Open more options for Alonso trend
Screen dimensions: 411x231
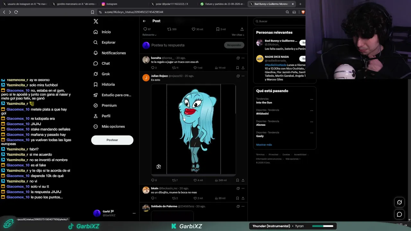pos(311,122)
